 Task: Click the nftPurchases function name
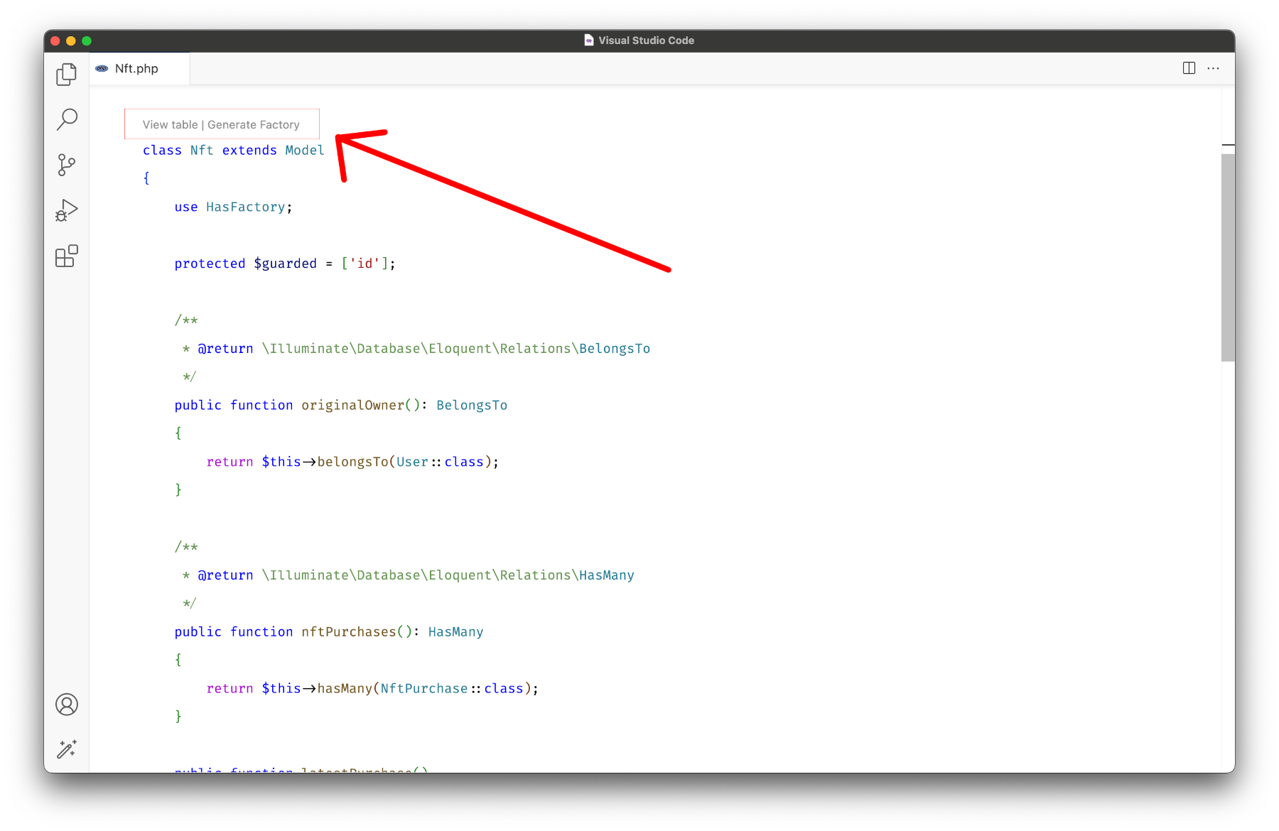point(349,632)
